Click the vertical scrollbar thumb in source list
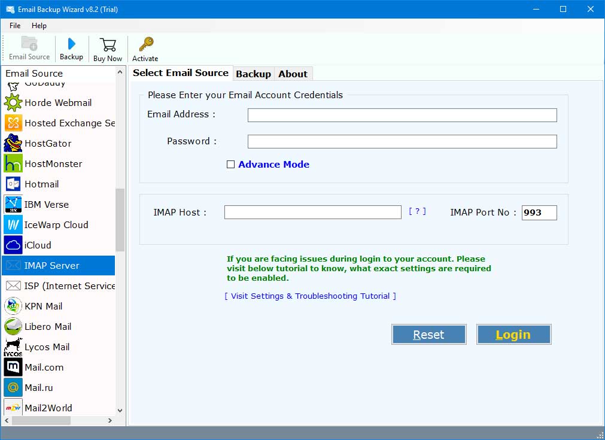 [120, 220]
